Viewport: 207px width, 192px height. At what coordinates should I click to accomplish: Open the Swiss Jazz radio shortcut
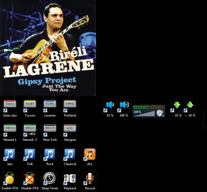point(10,106)
